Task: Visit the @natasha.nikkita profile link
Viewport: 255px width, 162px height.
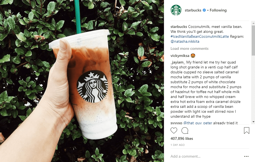Action: 185,41
